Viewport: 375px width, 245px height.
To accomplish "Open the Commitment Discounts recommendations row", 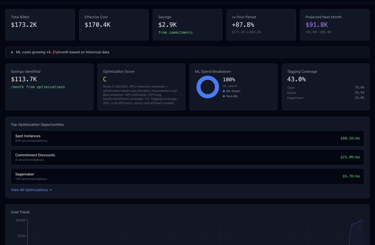I will (x=187, y=157).
